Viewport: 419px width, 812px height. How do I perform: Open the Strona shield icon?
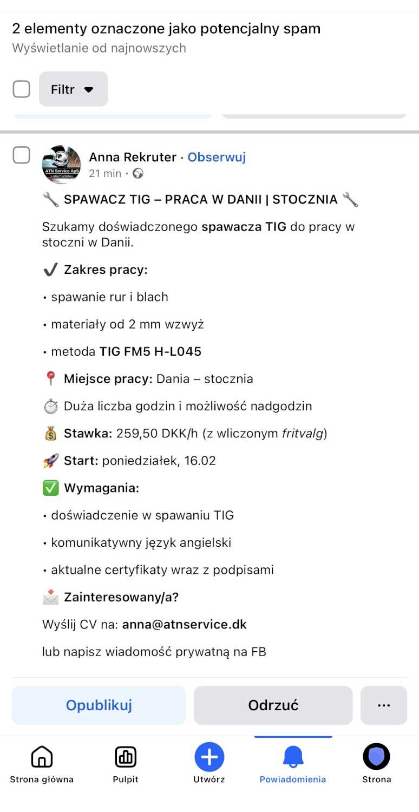376,757
